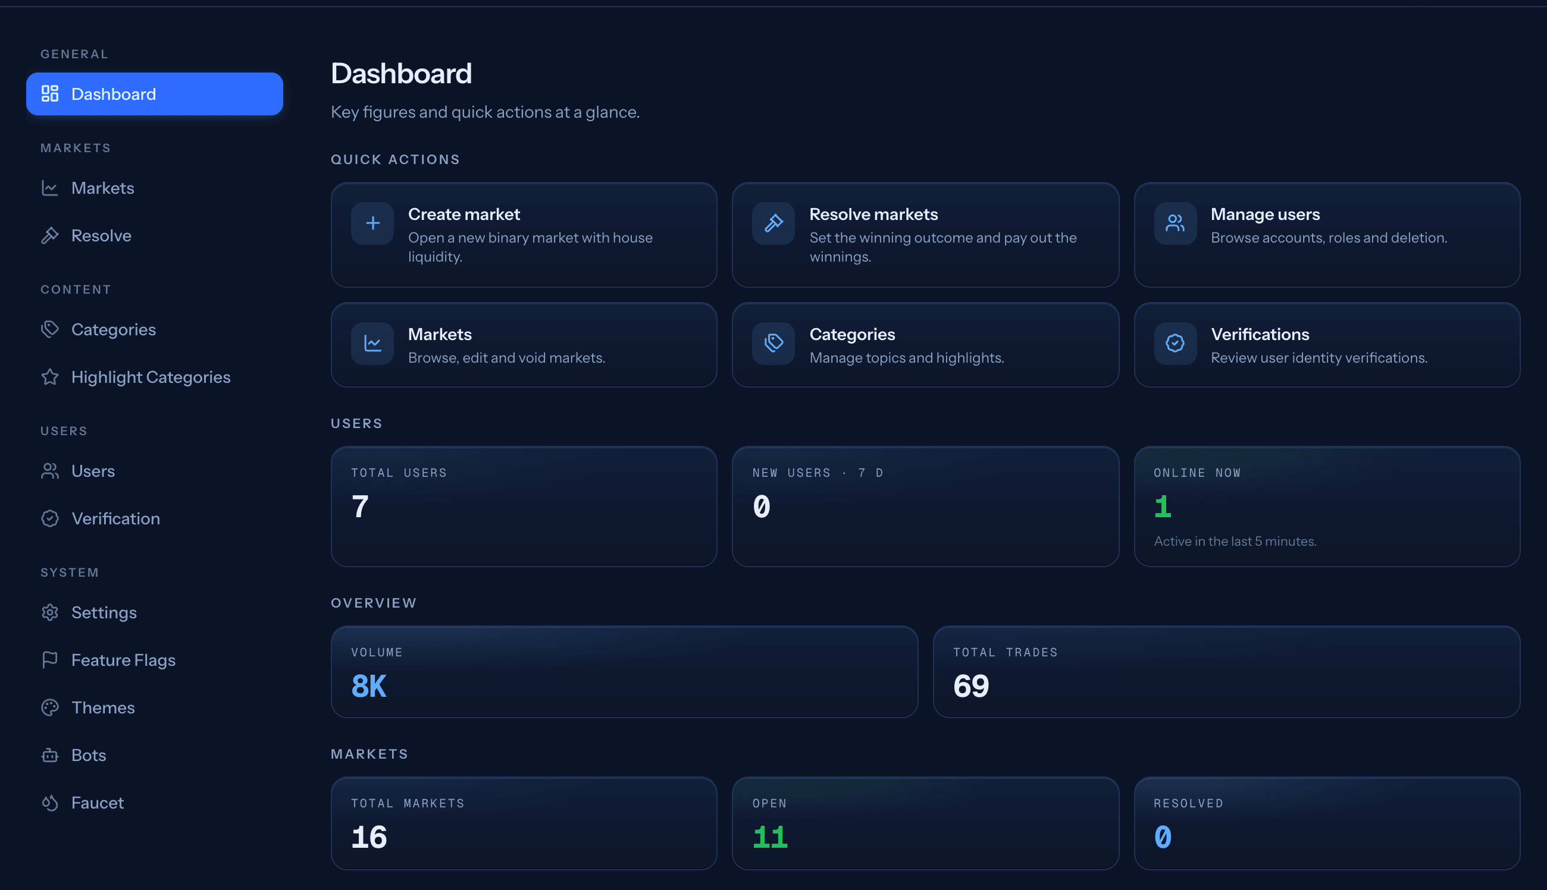1547x890 pixels.
Task: Click 'Active in the last 5 minutes.' text
Action: tap(1235, 541)
